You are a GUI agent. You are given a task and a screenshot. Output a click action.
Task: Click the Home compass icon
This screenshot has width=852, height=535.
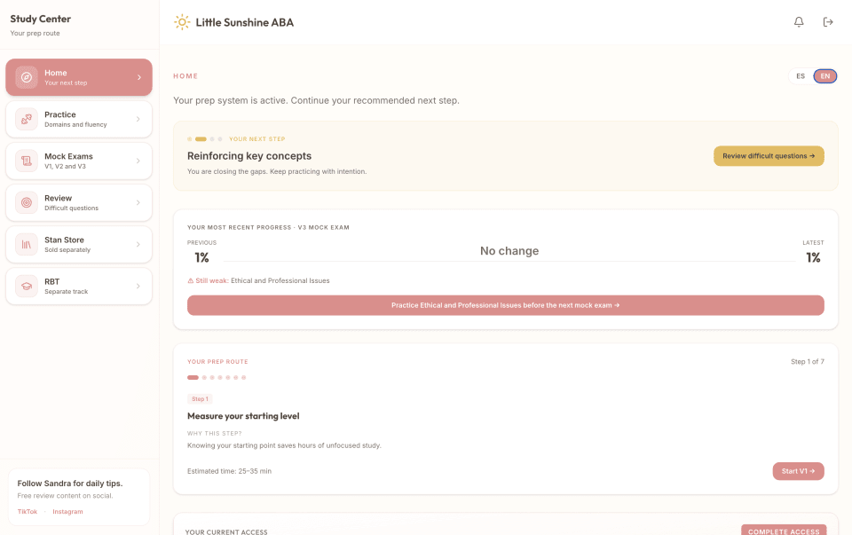(x=26, y=77)
